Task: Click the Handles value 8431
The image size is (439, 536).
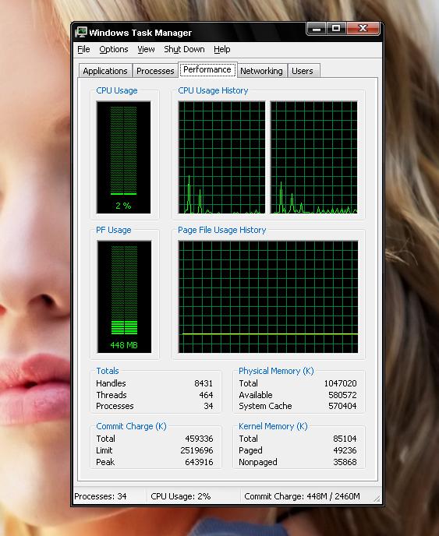Action: [204, 383]
